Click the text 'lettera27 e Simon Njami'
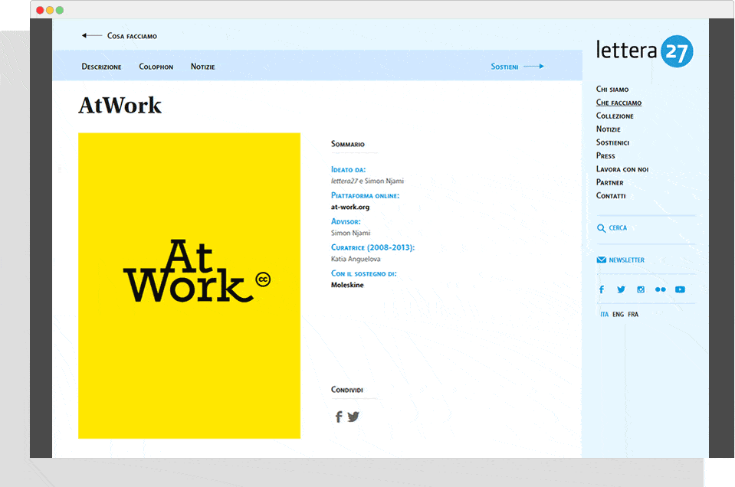Viewport: 735px width, 487px height. pos(367,181)
